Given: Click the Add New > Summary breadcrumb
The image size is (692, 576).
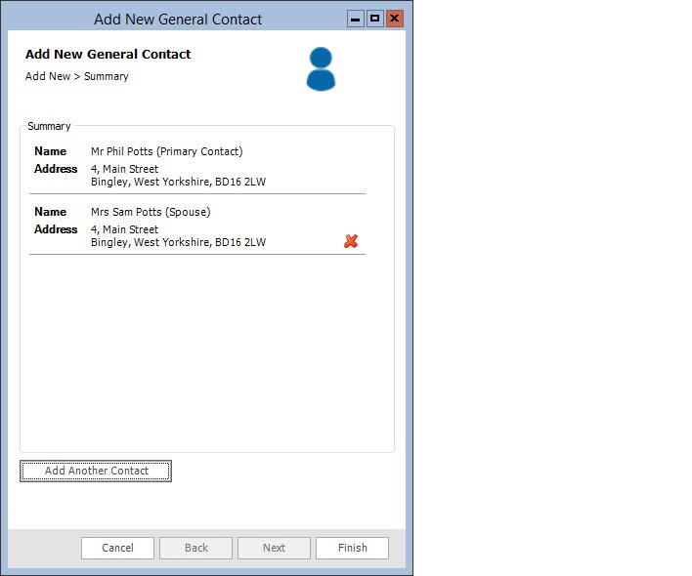Looking at the screenshot, I should [x=77, y=76].
